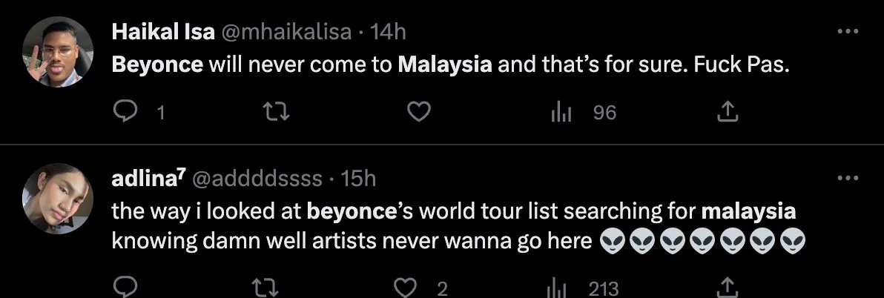Image resolution: width=884 pixels, height=298 pixels.
Task: Like Haikal Isa's tweet
Action: coord(420,112)
